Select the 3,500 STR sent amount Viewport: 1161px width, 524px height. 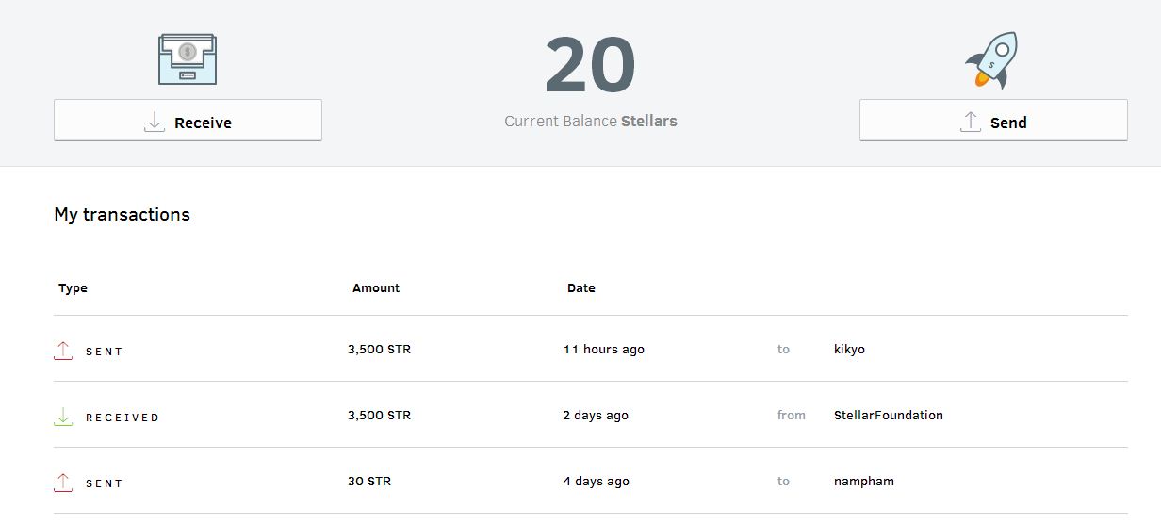379,350
